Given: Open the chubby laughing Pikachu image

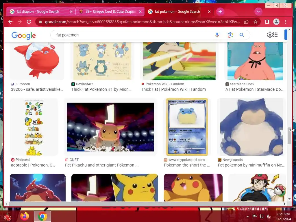Looking at the screenshot, I should [x=193, y=187].
